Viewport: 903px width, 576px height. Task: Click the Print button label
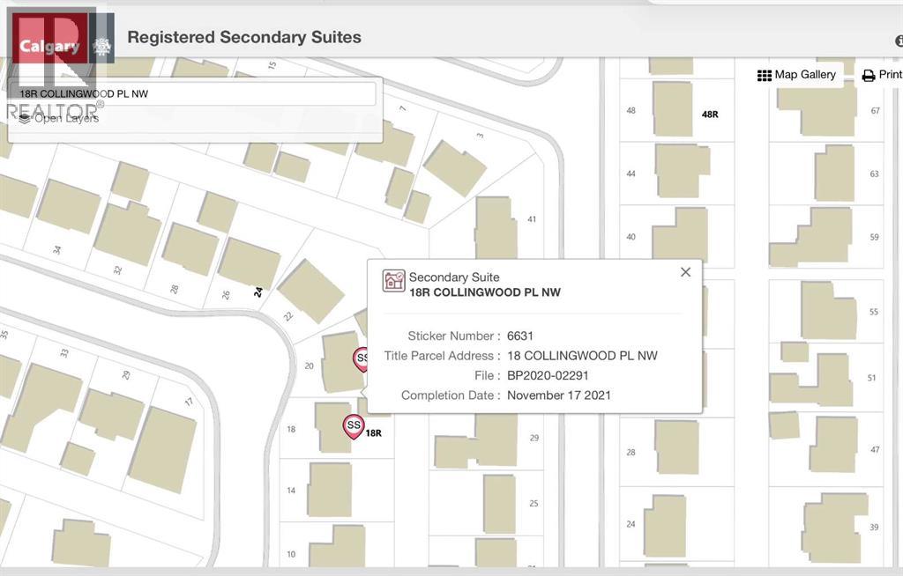click(x=891, y=75)
